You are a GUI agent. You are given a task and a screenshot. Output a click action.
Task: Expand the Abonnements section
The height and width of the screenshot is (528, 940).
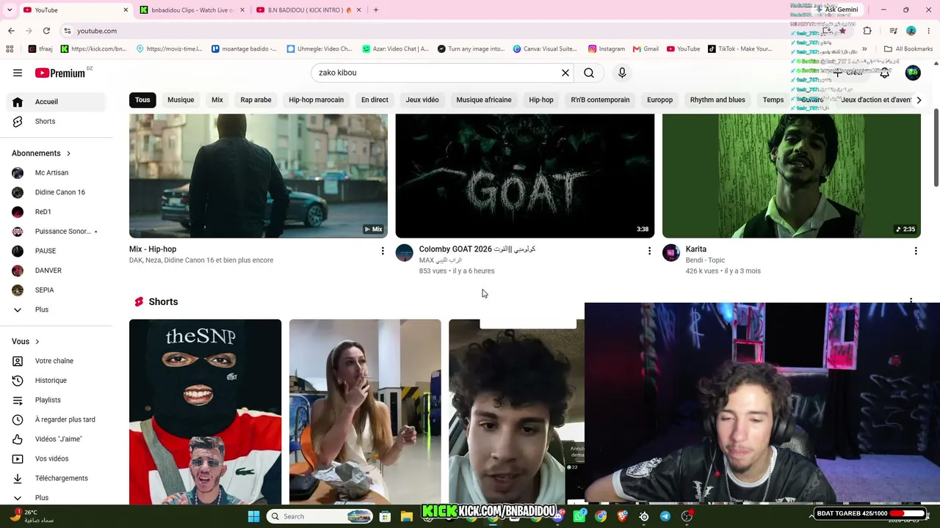click(41, 153)
